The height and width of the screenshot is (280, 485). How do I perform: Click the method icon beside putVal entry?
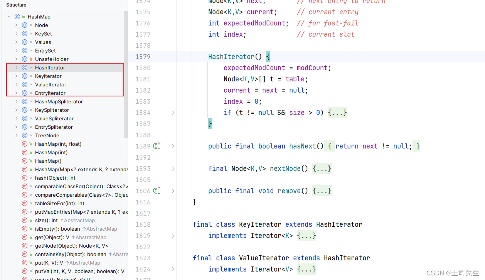tap(24, 271)
